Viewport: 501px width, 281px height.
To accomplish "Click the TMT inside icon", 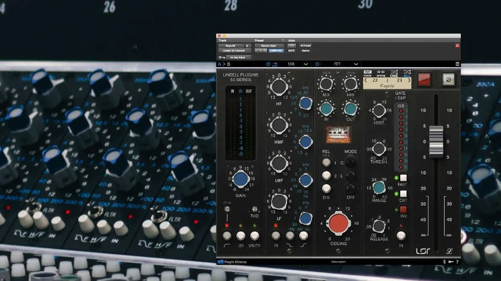I will tap(367, 73).
